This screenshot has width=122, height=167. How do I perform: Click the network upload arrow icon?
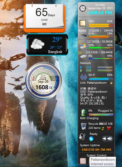[81, 67]
